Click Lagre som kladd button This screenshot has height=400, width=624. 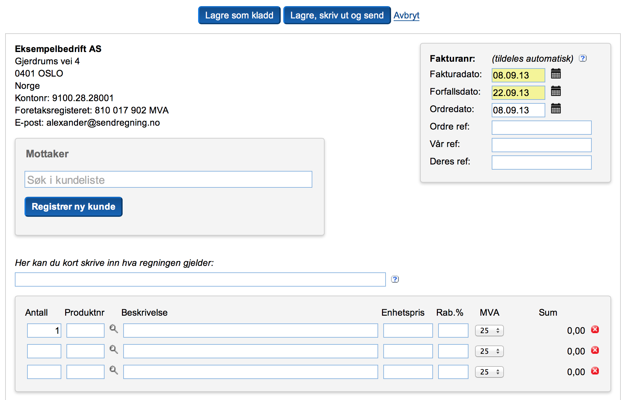pos(239,15)
